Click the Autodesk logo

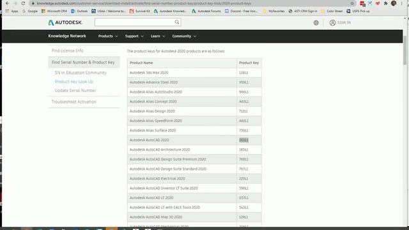[65, 22]
